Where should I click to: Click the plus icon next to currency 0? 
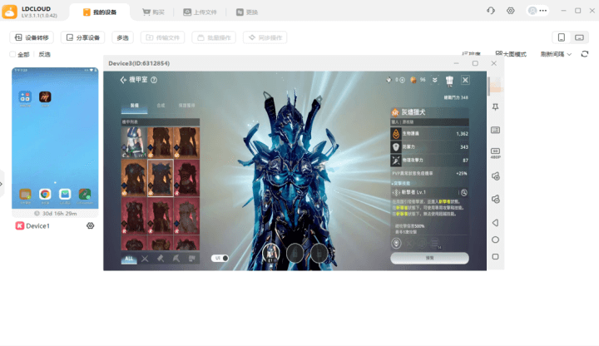tap(403, 80)
